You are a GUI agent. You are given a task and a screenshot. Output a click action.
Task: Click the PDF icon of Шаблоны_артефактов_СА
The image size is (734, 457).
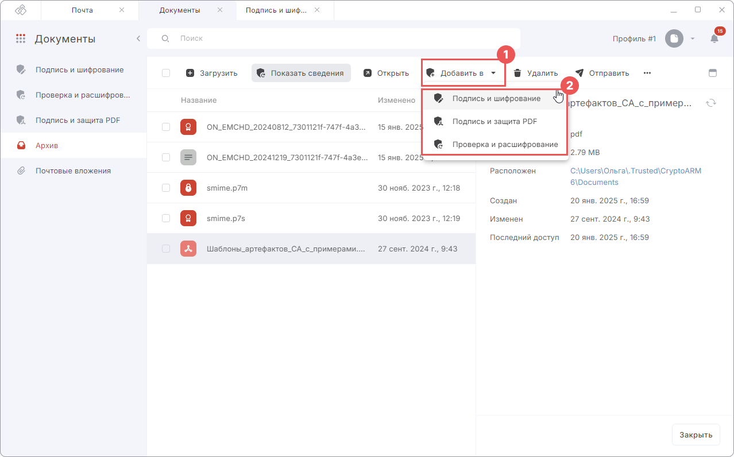pos(188,249)
